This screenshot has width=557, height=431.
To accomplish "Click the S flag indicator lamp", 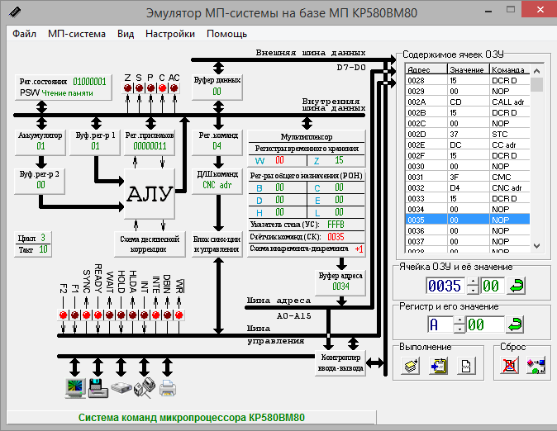I will [x=139, y=88].
